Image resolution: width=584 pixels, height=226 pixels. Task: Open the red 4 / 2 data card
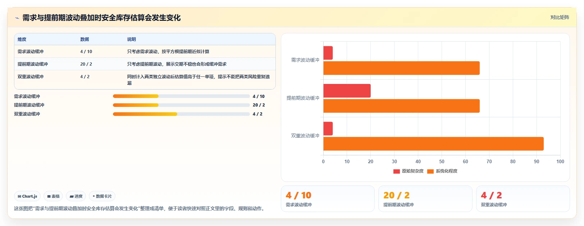(523, 199)
